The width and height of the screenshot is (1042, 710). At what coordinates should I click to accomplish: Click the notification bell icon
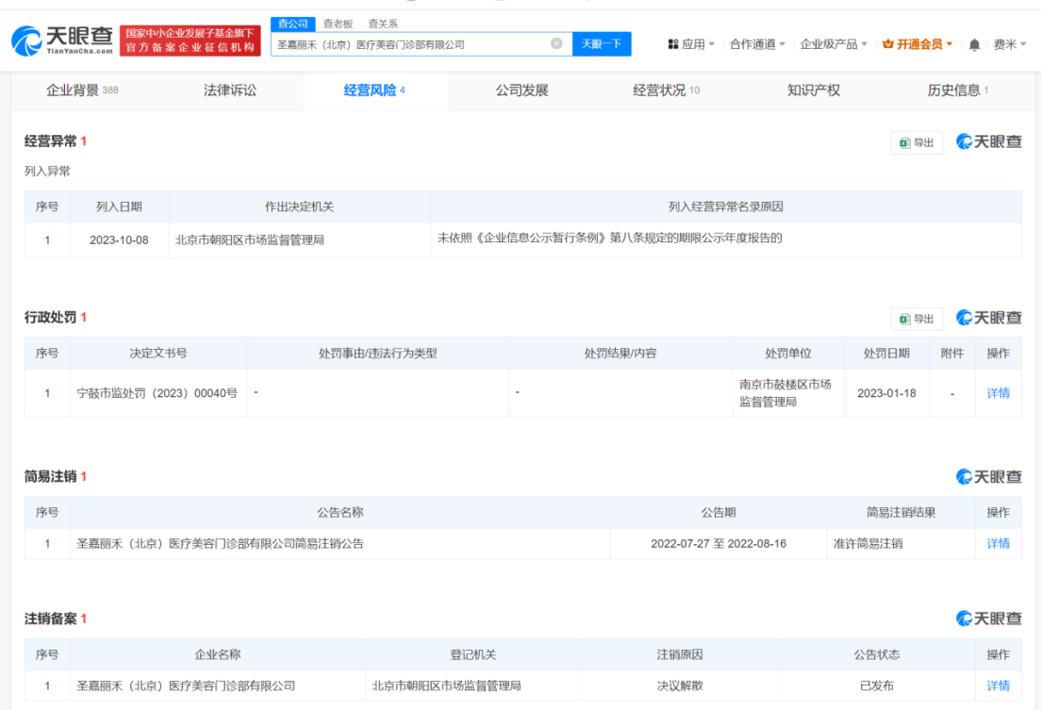(974, 44)
